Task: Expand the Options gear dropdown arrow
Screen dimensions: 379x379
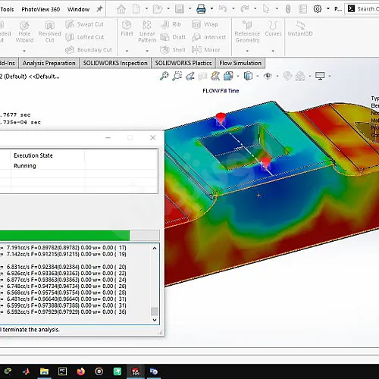Action: (x=328, y=8)
